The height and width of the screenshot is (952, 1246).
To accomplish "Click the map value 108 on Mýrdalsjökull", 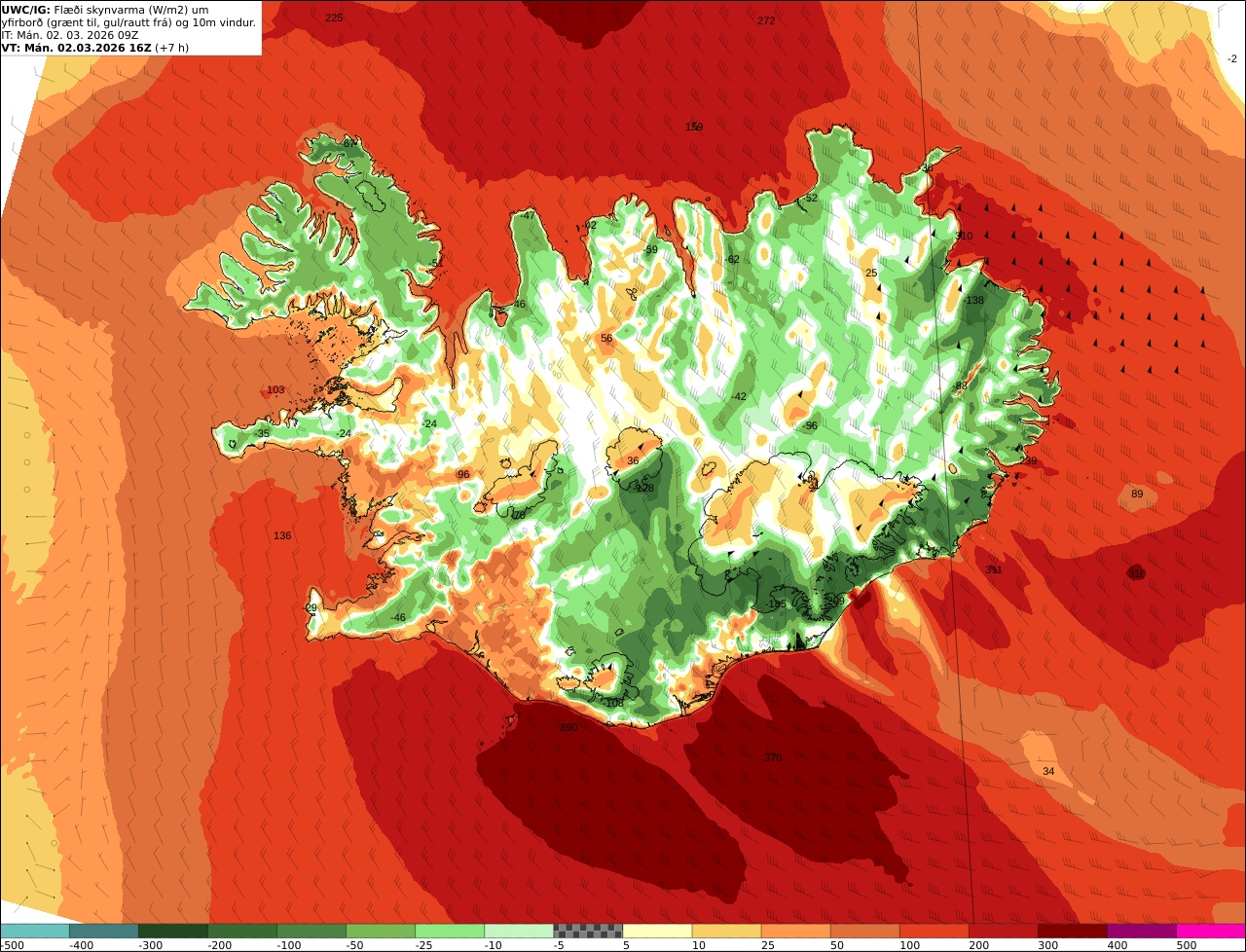I will (x=615, y=702).
